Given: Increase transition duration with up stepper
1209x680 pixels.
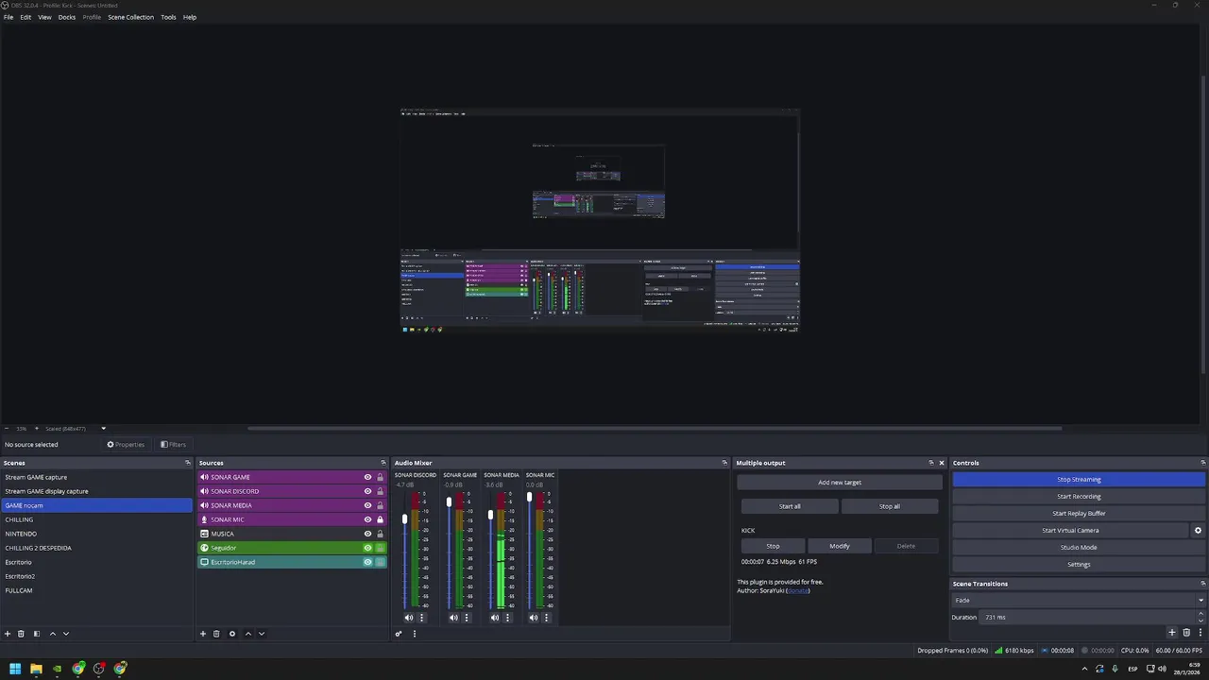Looking at the screenshot, I should 1201,614.
